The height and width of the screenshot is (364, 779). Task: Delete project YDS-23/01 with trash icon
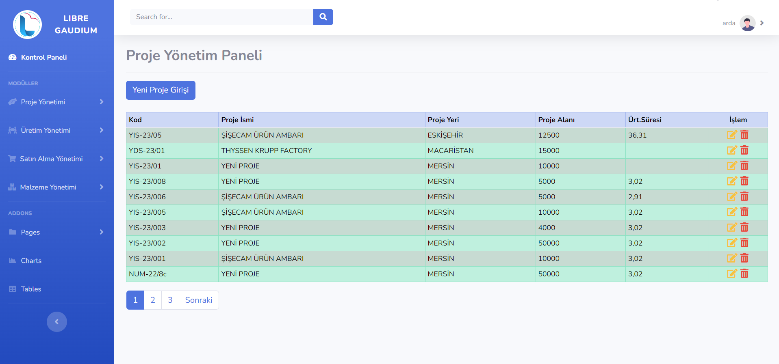(x=744, y=151)
